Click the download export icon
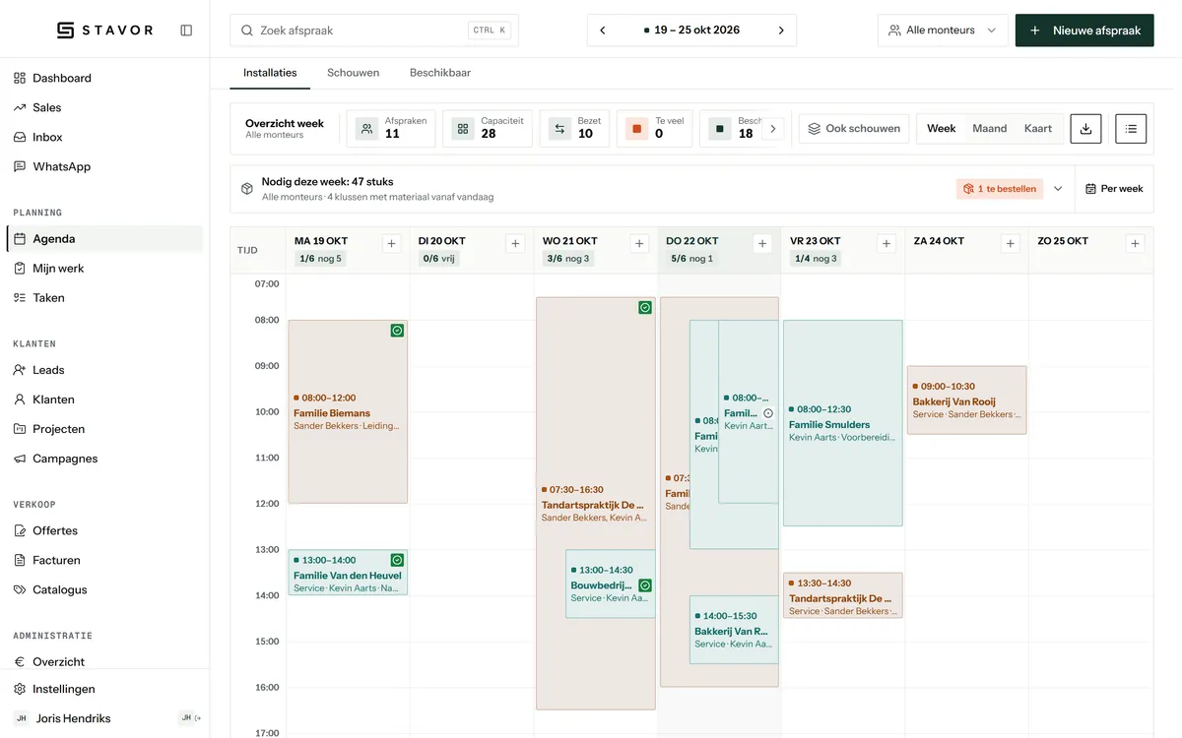Image resolution: width=1182 pixels, height=738 pixels. click(1085, 128)
